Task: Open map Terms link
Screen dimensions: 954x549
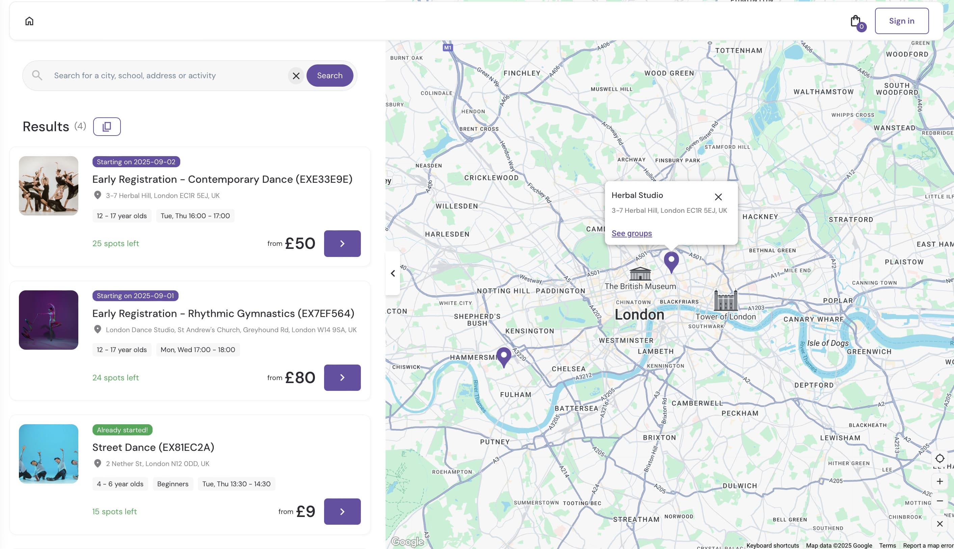Action: click(x=887, y=546)
